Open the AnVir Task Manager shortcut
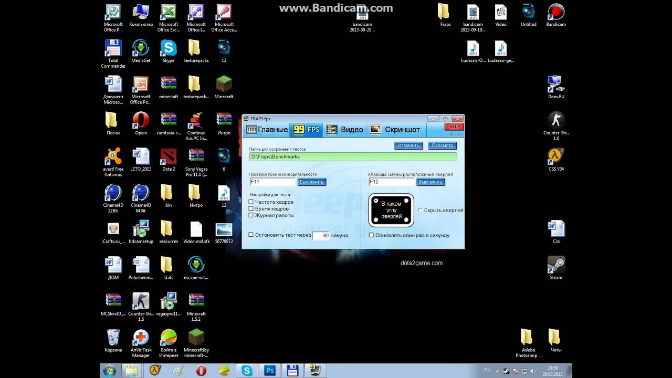 pos(141,343)
